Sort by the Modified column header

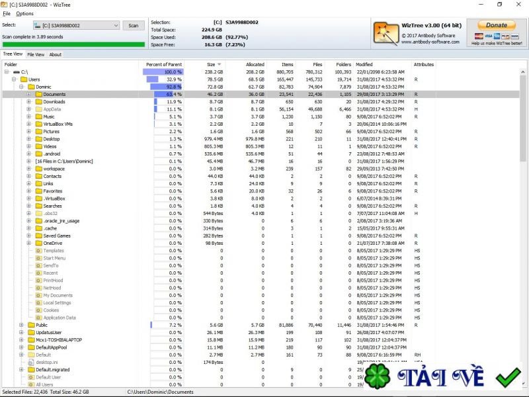tap(364, 64)
